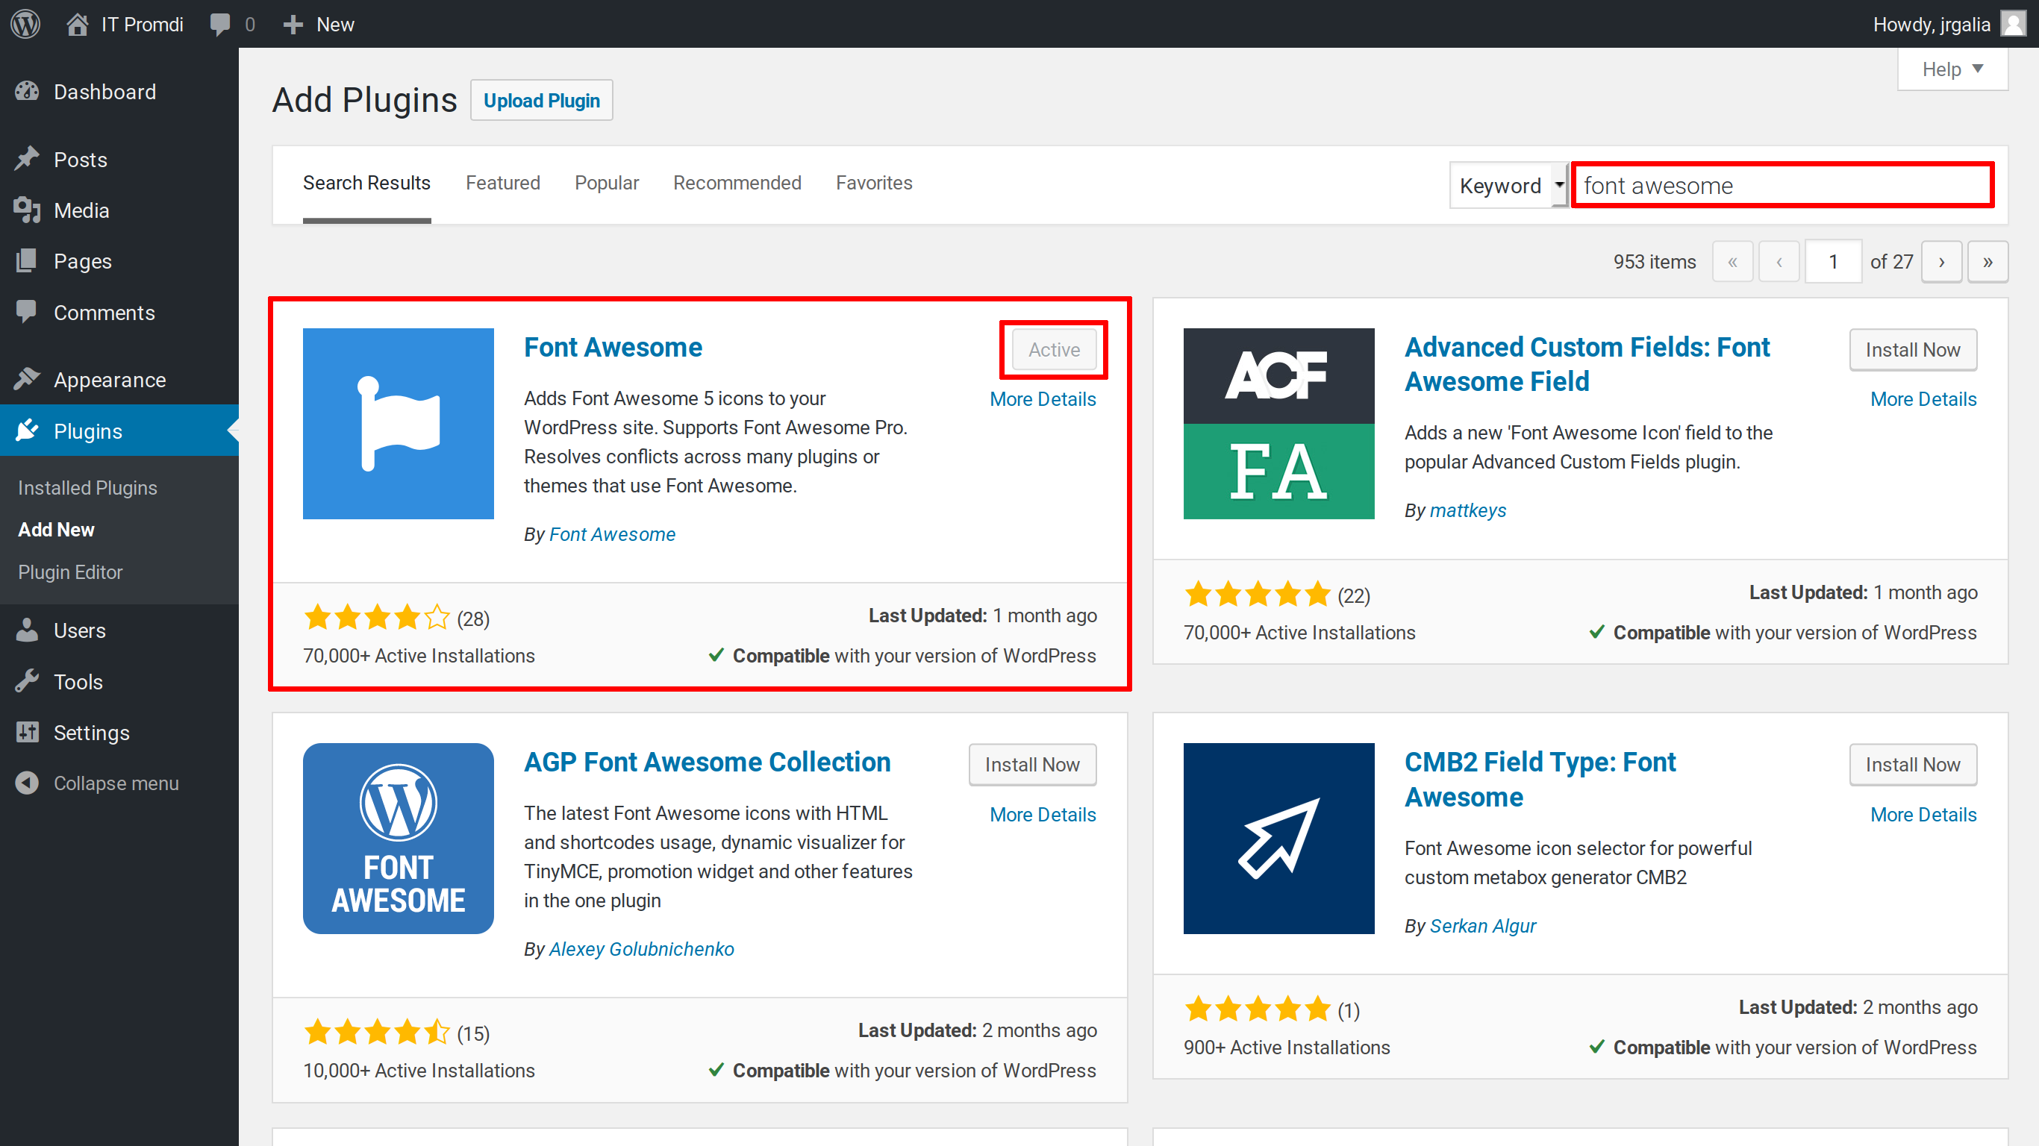The width and height of the screenshot is (2039, 1146).
Task: Click the Pages icon in sidebar
Action: (x=27, y=260)
